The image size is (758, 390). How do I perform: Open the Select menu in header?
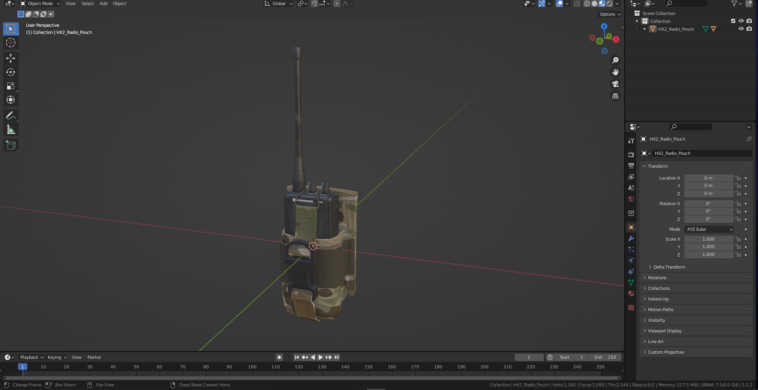(x=87, y=4)
